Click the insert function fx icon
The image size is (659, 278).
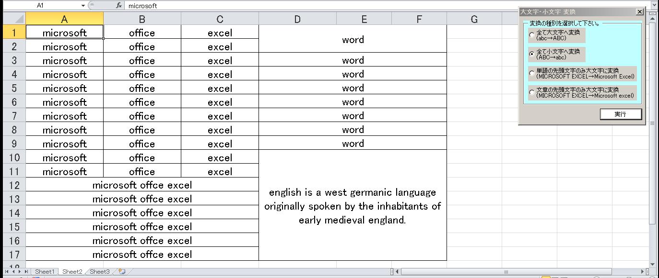tap(119, 6)
